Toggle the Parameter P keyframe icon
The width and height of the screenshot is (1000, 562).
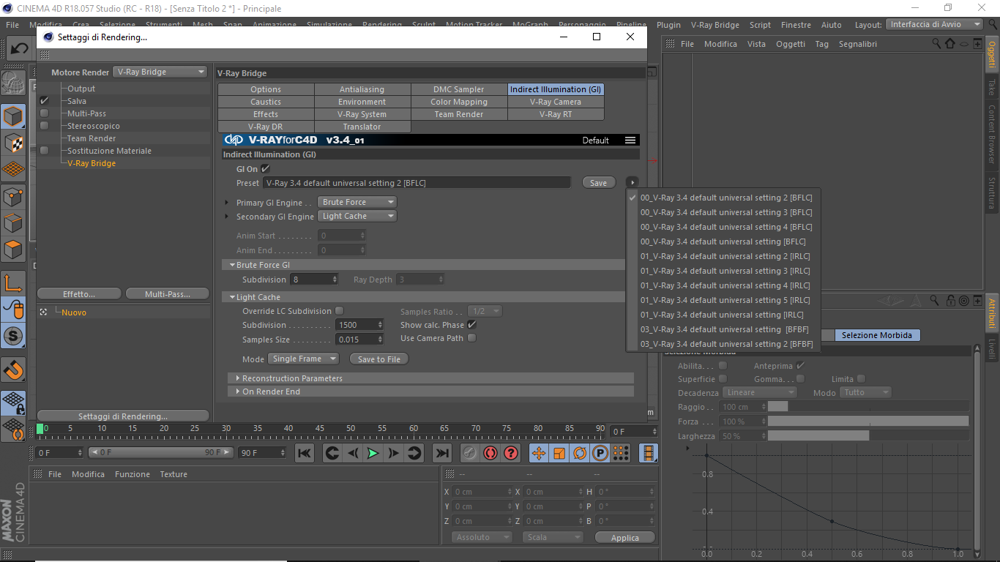click(x=600, y=453)
